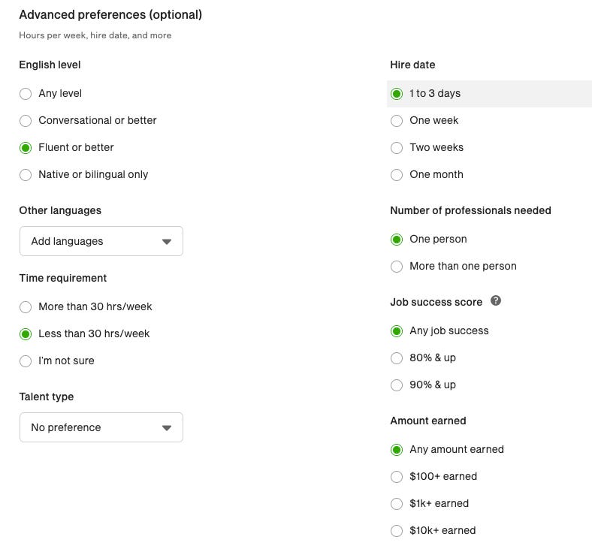Viewport: 592px width, 549px height.
Task: Select $10k+ earned option
Action: point(397,531)
